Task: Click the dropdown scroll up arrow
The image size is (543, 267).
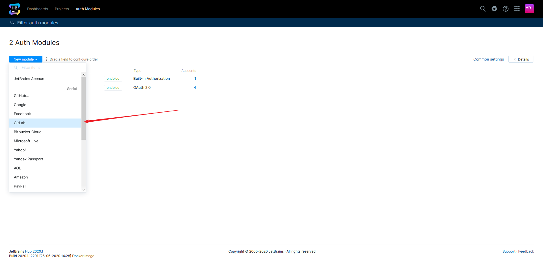Action: [83, 75]
